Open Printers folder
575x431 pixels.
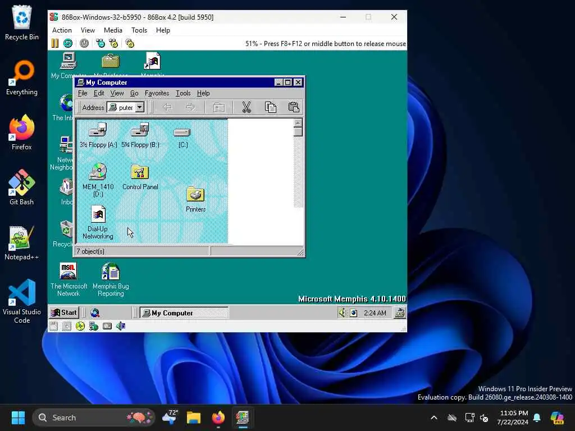click(195, 199)
